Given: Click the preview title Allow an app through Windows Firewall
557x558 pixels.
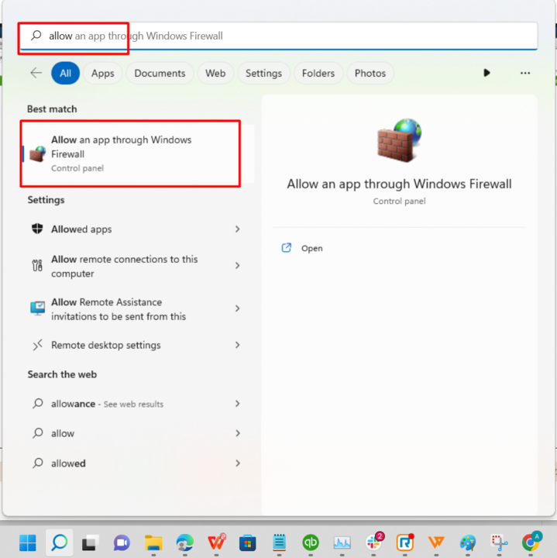Looking at the screenshot, I should point(399,184).
